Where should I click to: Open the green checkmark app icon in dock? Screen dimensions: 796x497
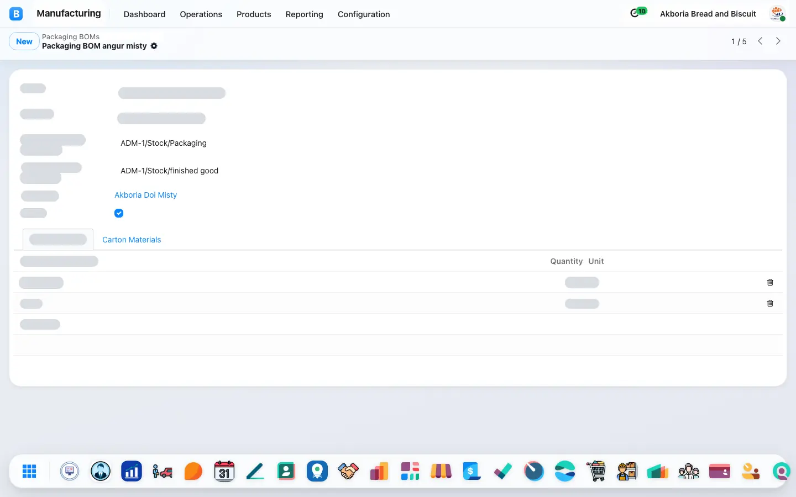(503, 471)
